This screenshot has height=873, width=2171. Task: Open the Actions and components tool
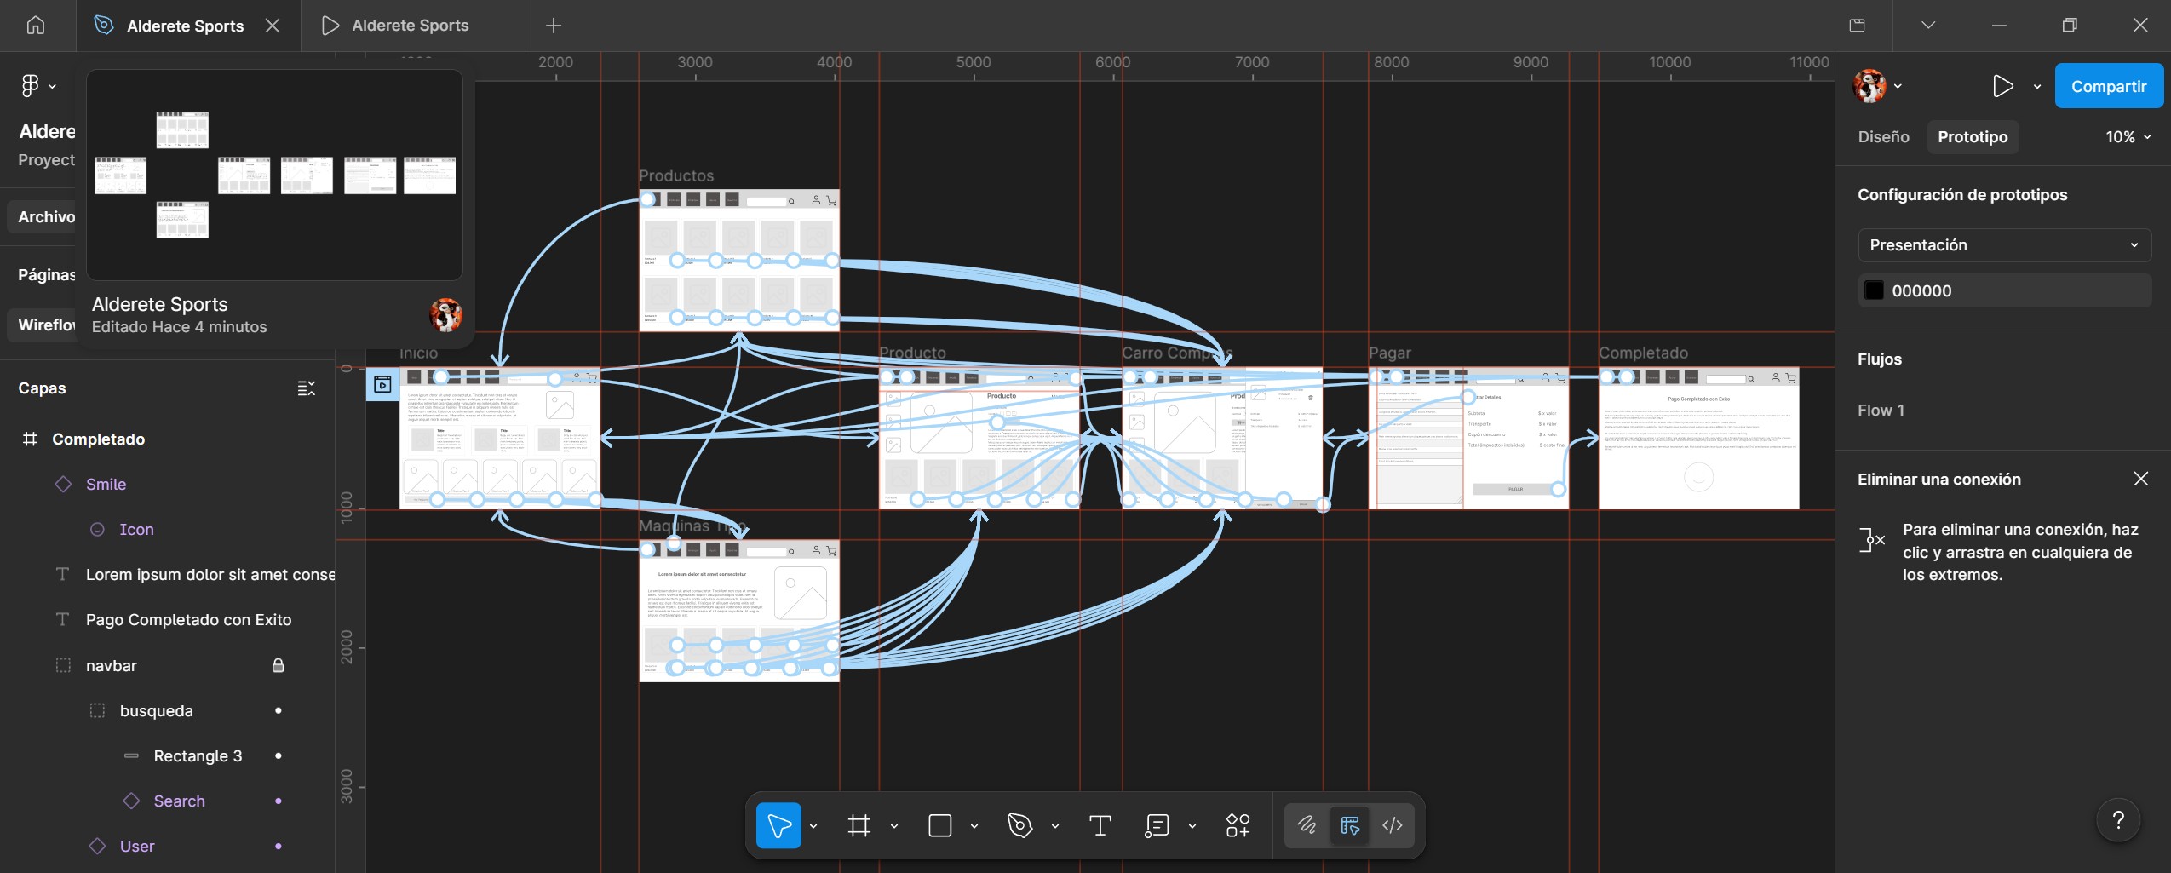pyautogui.click(x=1238, y=825)
